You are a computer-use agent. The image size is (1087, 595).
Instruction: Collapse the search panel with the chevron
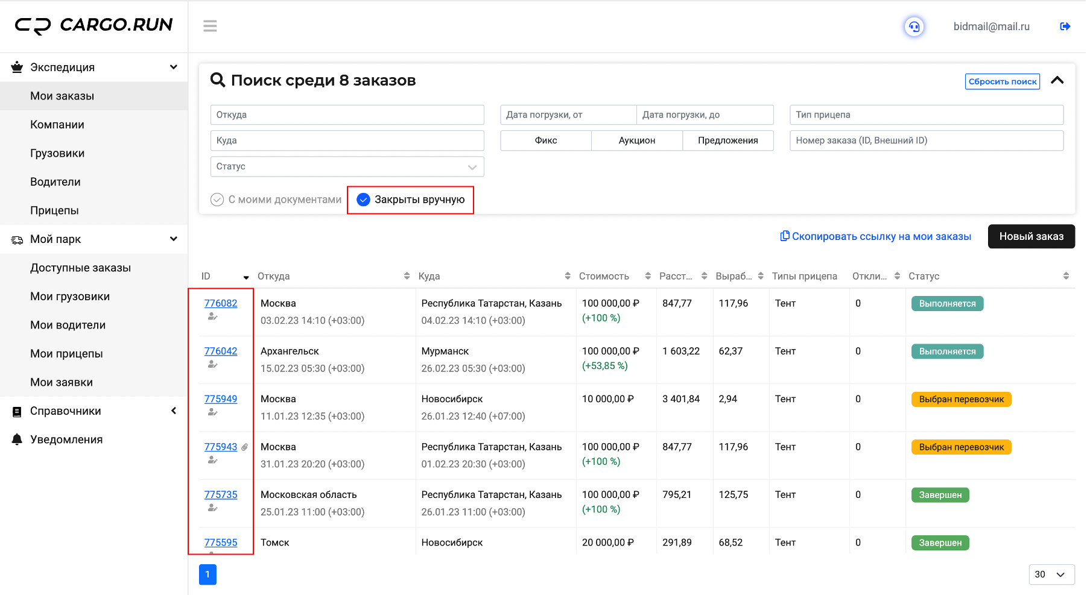[1057, 80]
